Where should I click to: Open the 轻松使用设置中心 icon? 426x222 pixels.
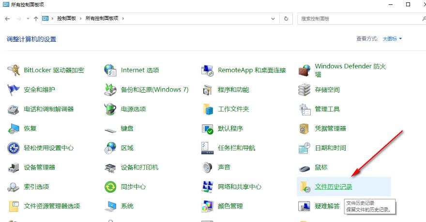[x=14, y=148]
